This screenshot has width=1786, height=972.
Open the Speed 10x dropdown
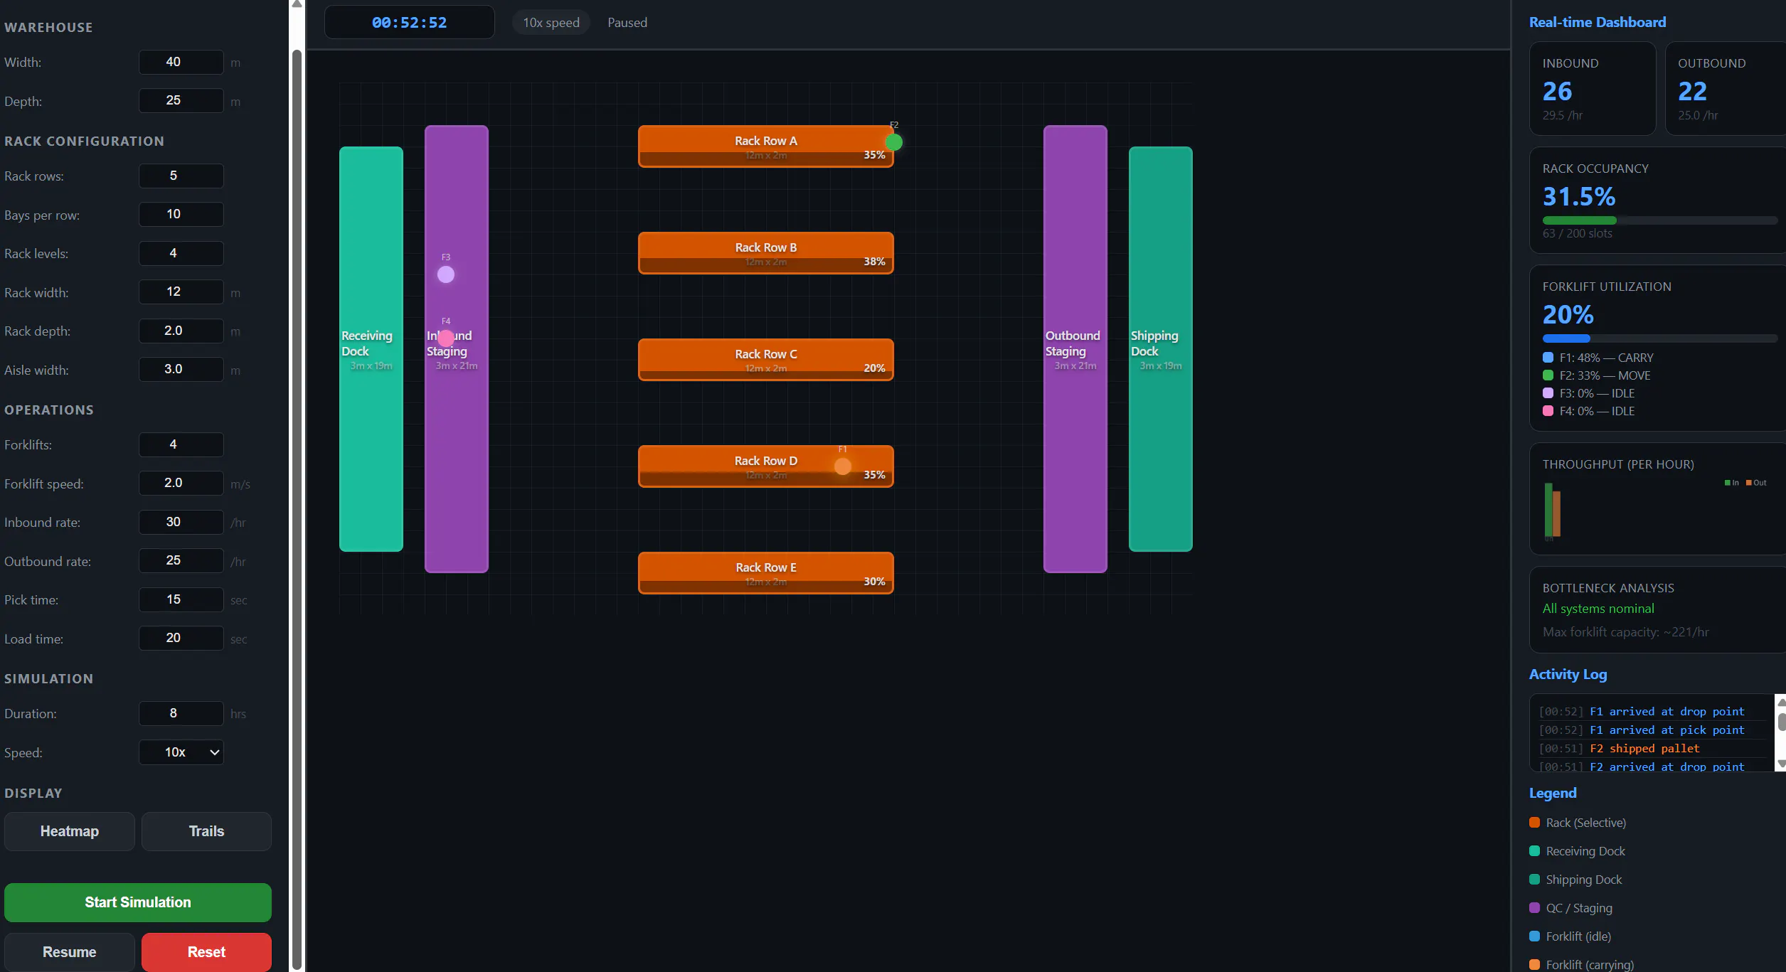(x=181, y=752)
